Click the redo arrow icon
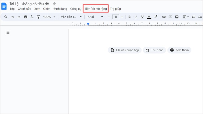The width and height of the screenshot is (203, 114). (19, 17)
